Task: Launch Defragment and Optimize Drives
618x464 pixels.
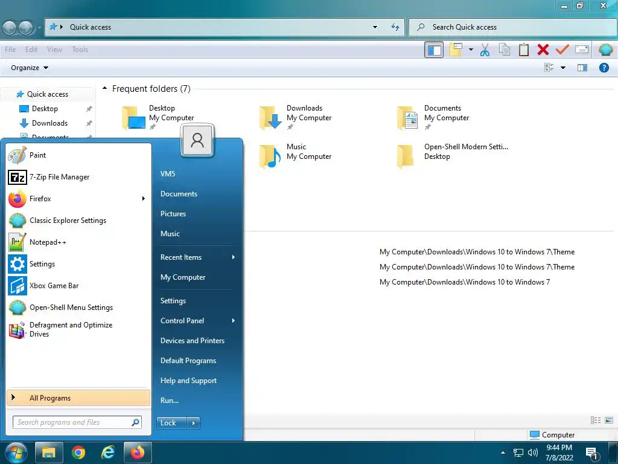Action: tap(78, 329)
